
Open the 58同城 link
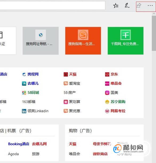(33, 93)
